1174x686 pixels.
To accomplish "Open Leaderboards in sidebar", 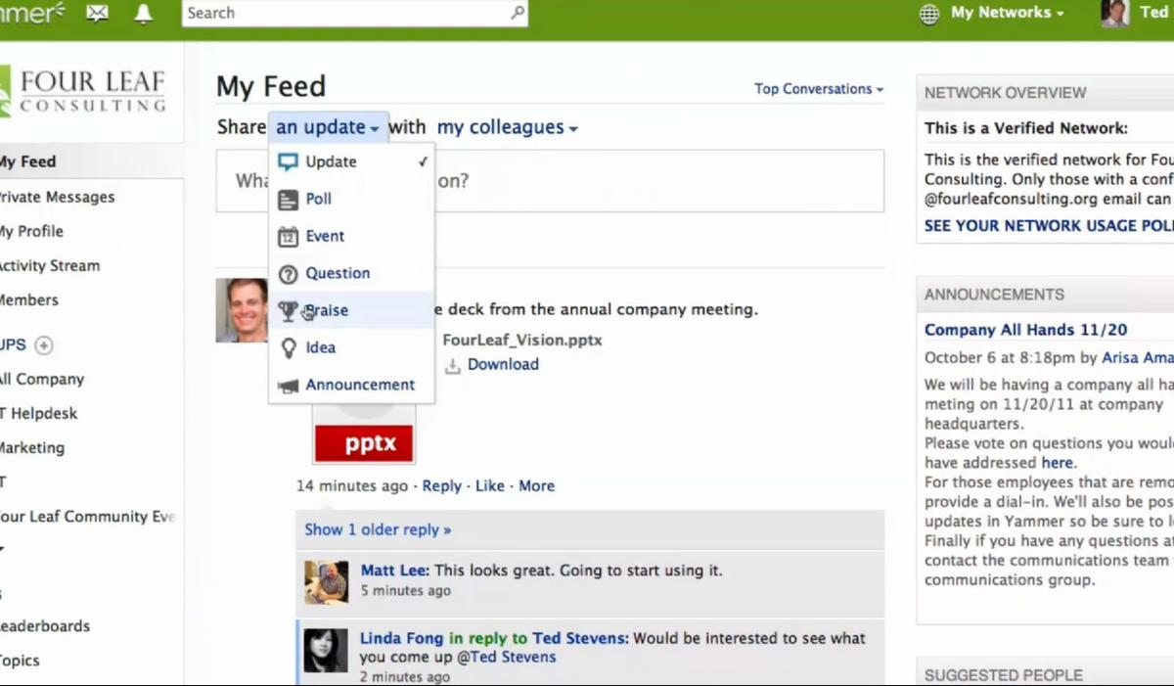I will click(45, 625).
